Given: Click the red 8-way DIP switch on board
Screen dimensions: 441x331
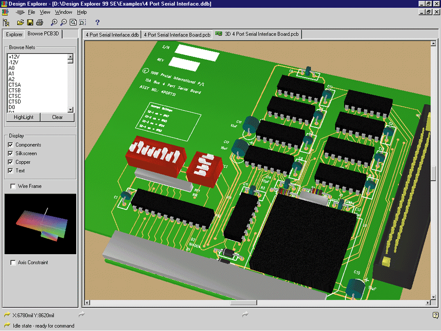Looking at the screenshot, I should (x=156, y=156).
